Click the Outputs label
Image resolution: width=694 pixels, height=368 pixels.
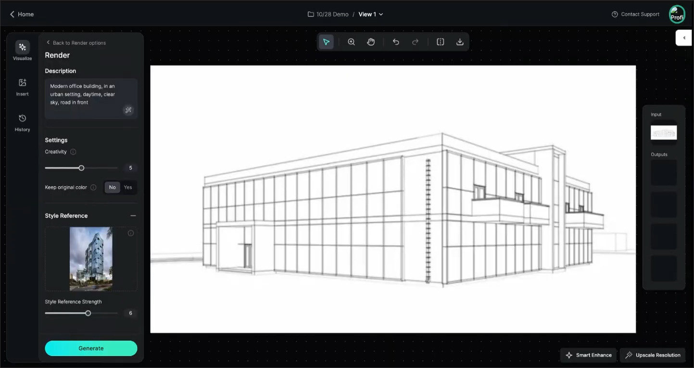pos(659,154)
